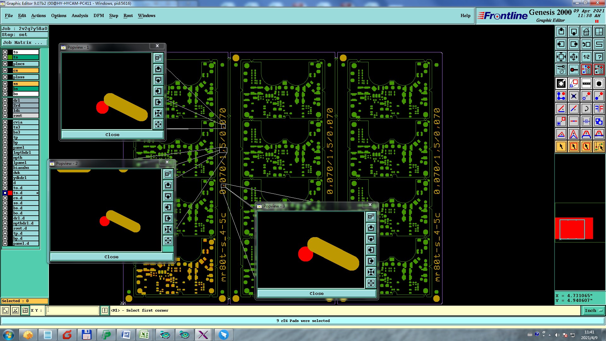Open the Inch units dropdown
The width and height of the screenshot is (606, 341).
593,311
